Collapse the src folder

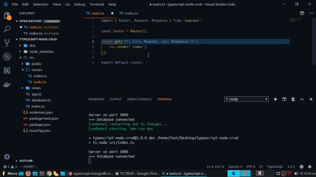20,58
